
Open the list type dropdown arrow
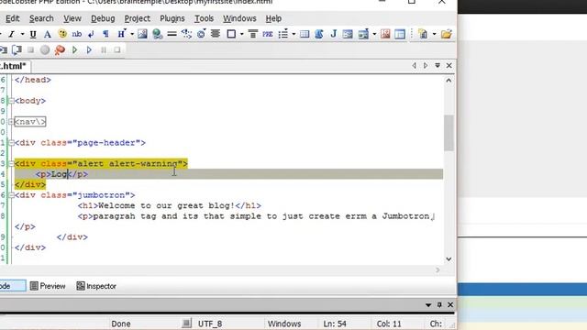click(x=293, y=35)
